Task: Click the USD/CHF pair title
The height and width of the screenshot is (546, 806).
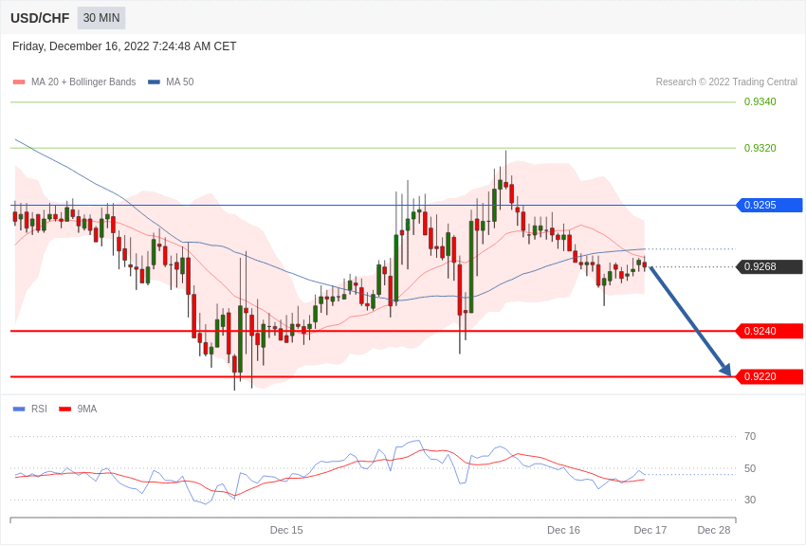Action: tap(40, 18)
